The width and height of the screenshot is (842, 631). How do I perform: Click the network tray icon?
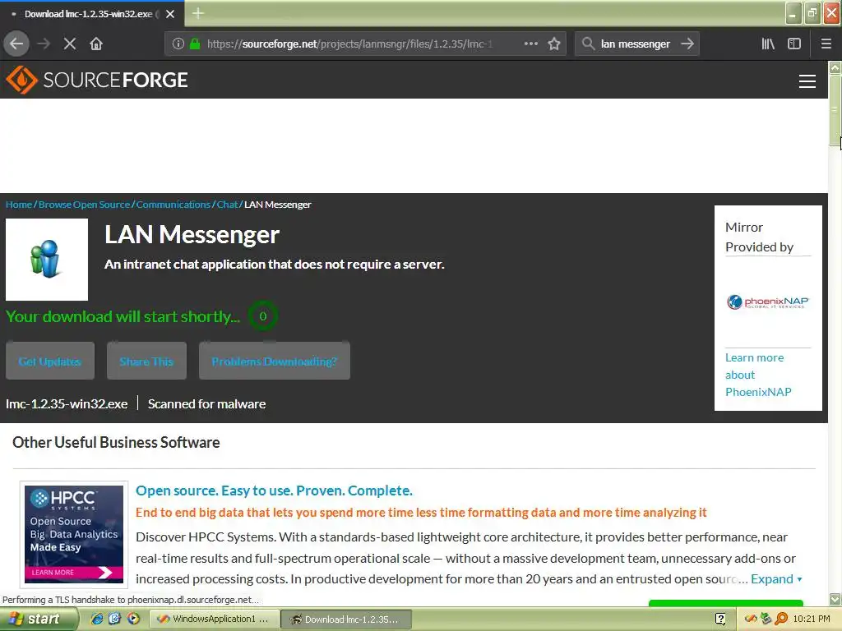(766, 619)
